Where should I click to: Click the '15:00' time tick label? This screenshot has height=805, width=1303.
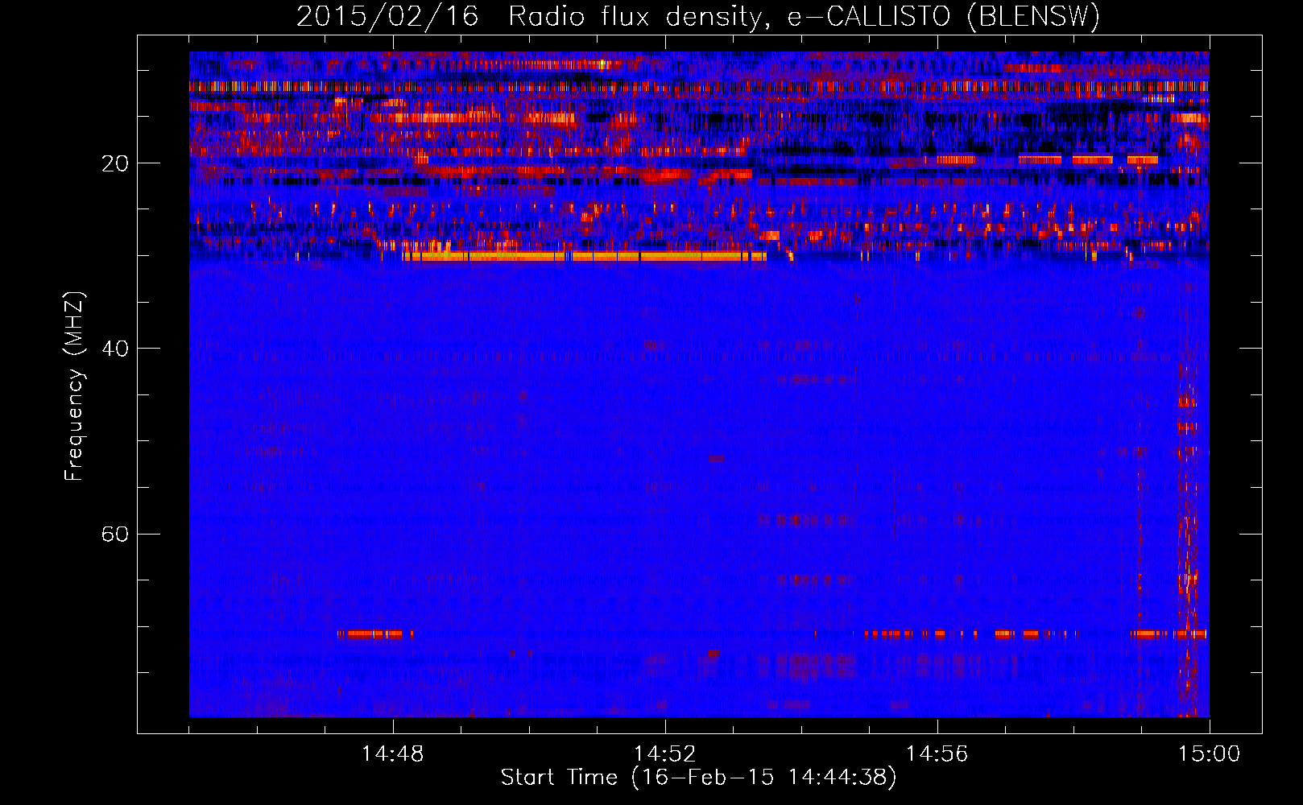(x=1210, y=753)
